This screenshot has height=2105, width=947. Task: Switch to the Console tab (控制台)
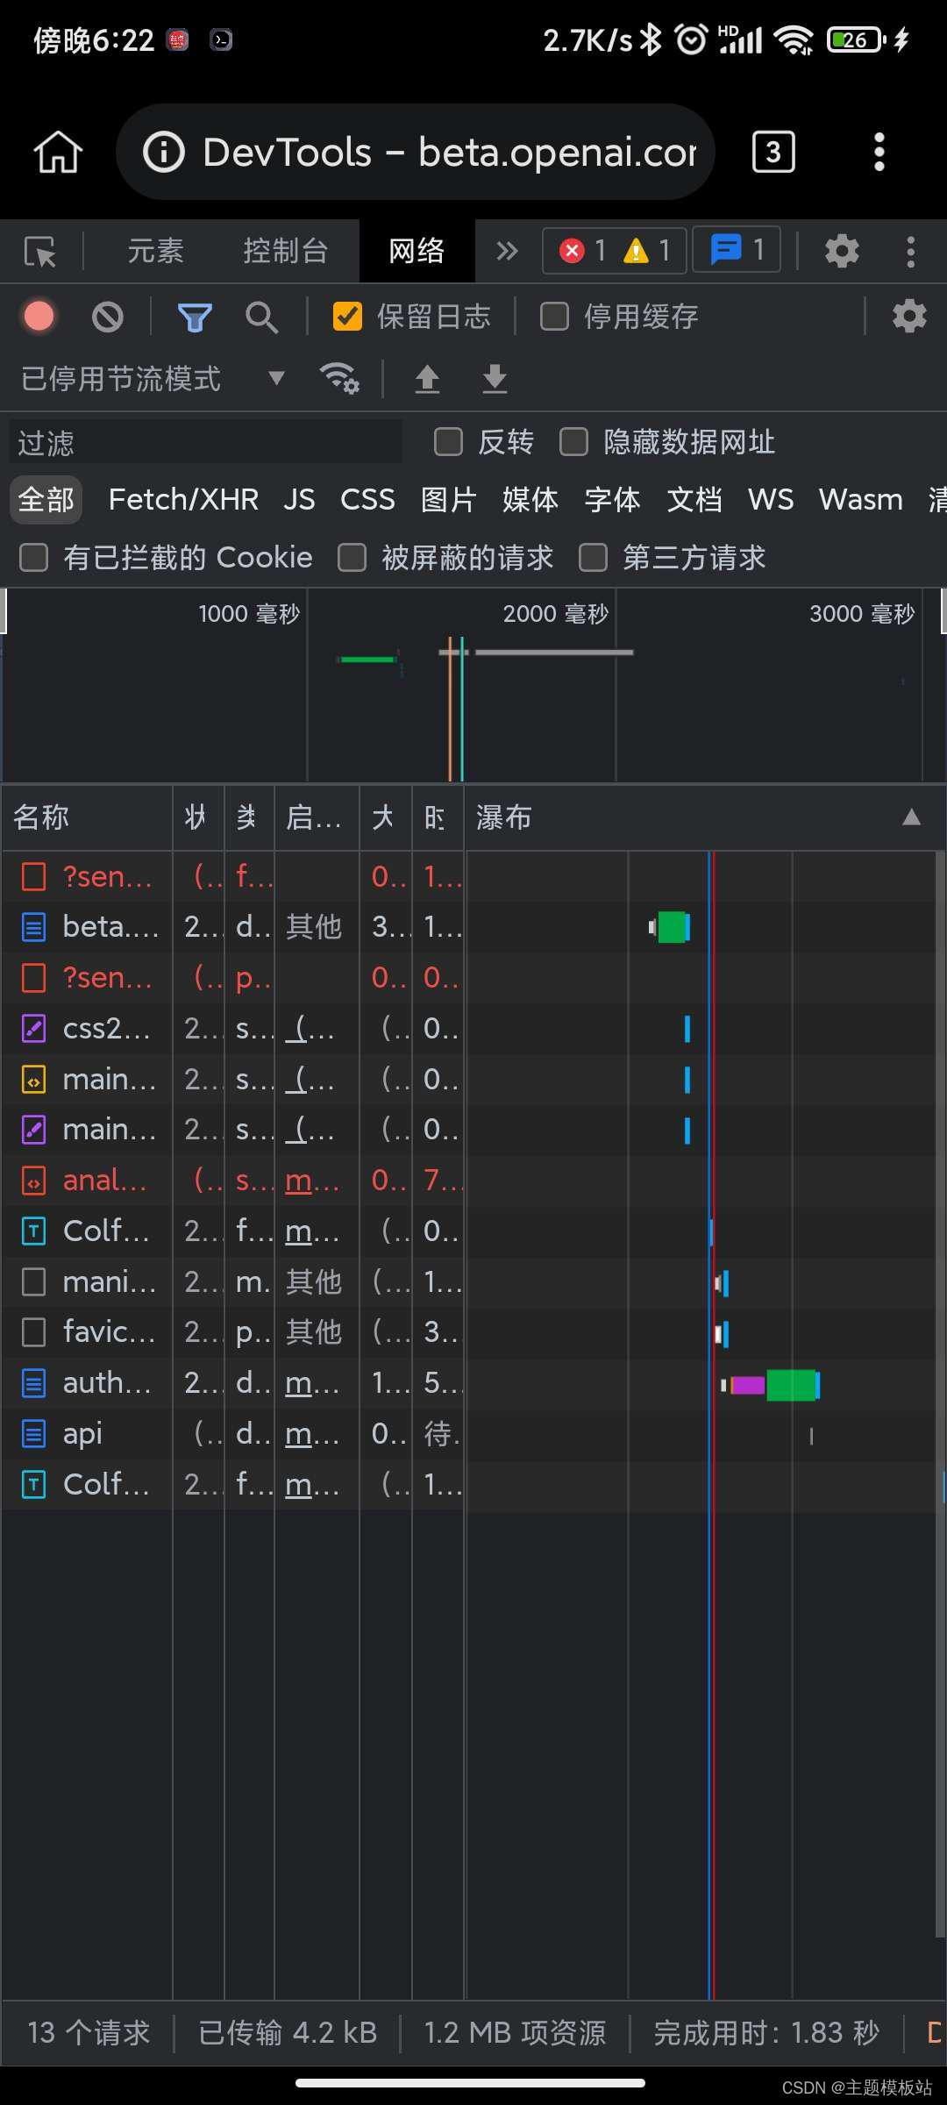pos(285,251)
